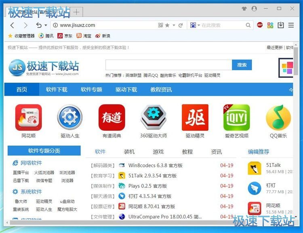Open the 火狐浏览器 topic link

pos(44,173)
